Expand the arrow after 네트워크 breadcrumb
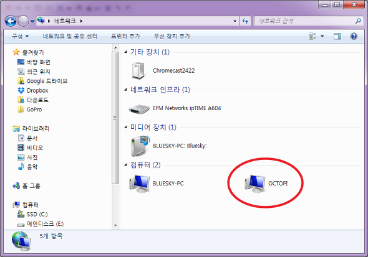Image resolution: width=368 pixels, height=257 pixels. [x=81, y=21]
